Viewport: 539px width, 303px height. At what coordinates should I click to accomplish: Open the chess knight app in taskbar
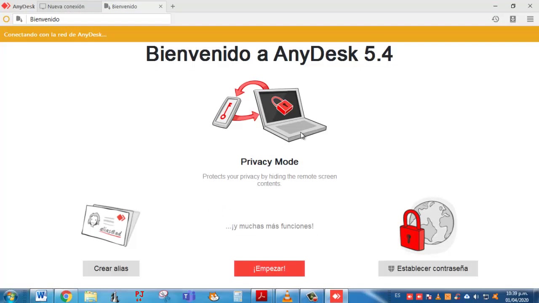(x=115, y=296)
